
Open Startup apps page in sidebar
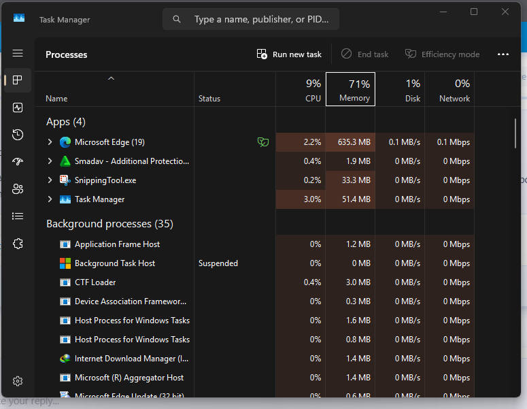(x=18, y=161)
